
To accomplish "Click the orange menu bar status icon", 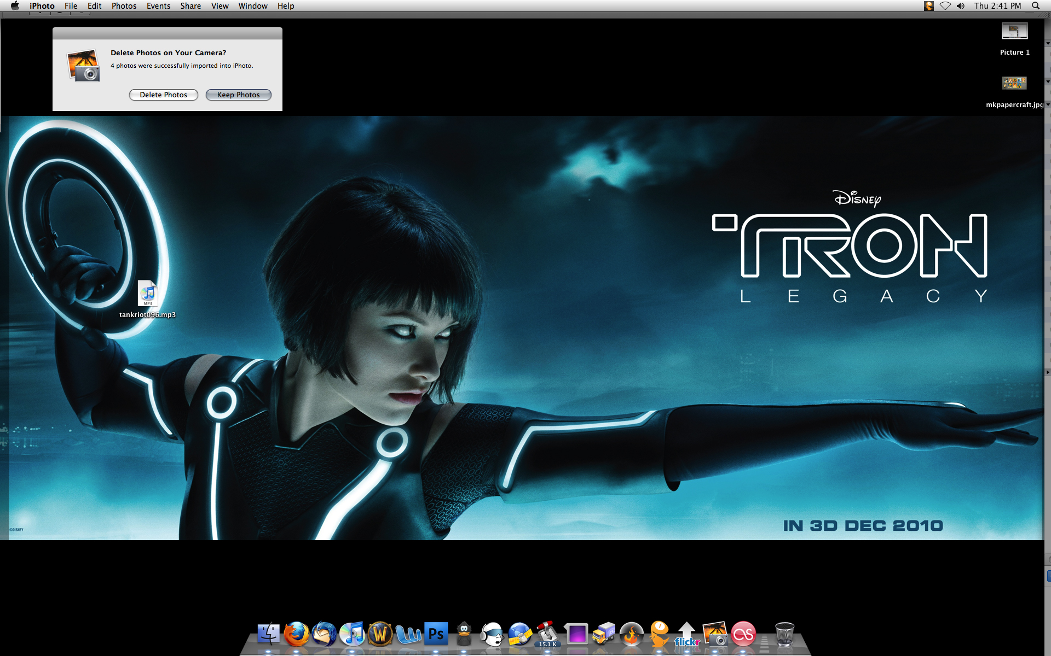I will (x=929, y=6).
